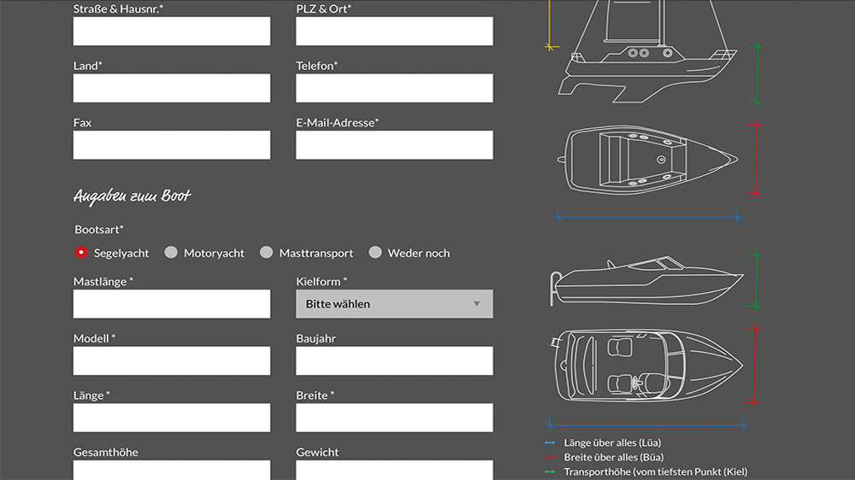Click the sailboat top view diagram
The image size is (855, 480).
coord(646,160)
